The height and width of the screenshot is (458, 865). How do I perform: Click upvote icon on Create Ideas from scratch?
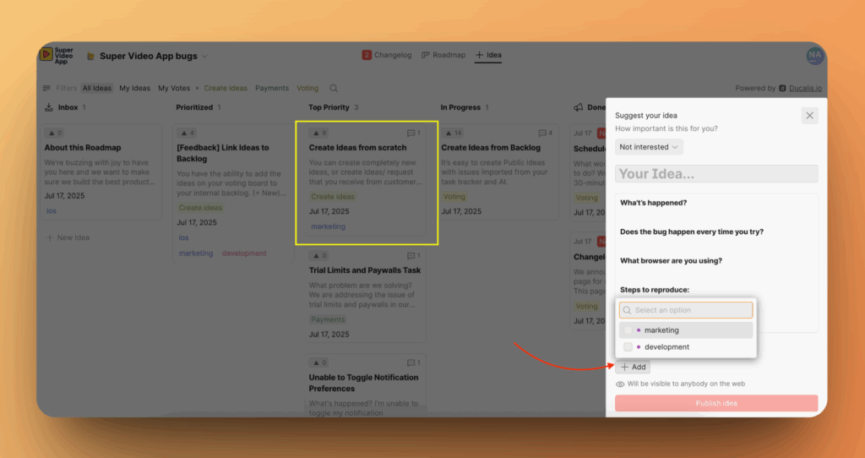pos(316,134)
